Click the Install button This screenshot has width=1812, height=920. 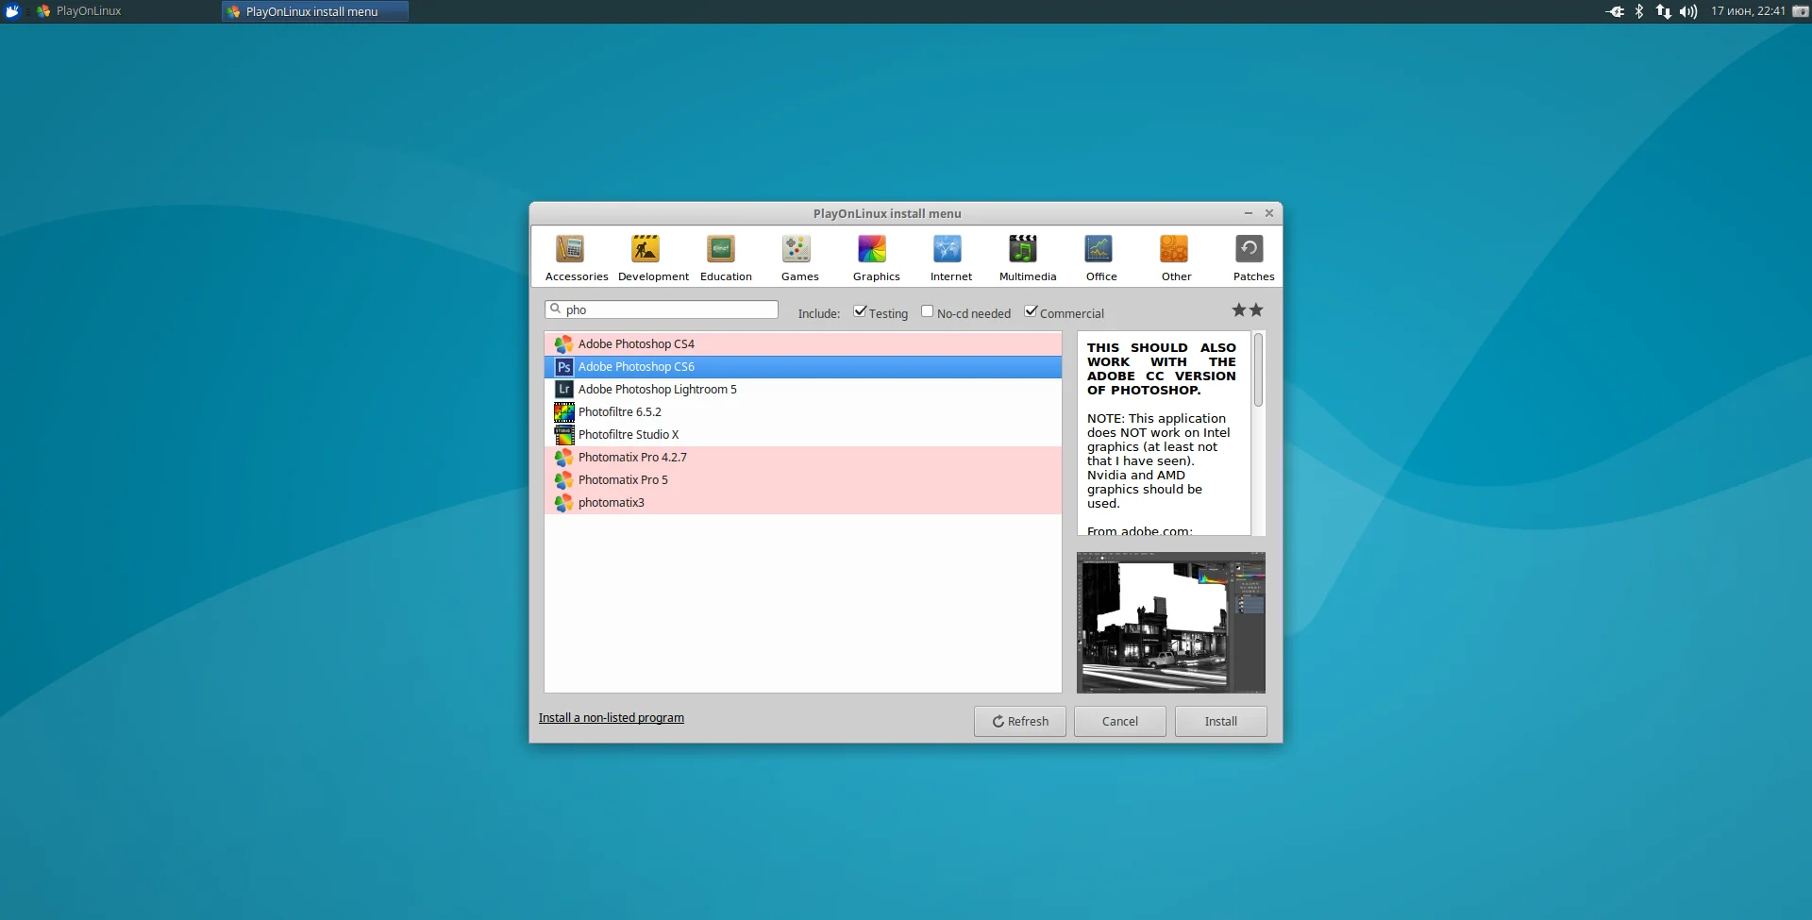pyautogui.click(x=1220, y=721)
